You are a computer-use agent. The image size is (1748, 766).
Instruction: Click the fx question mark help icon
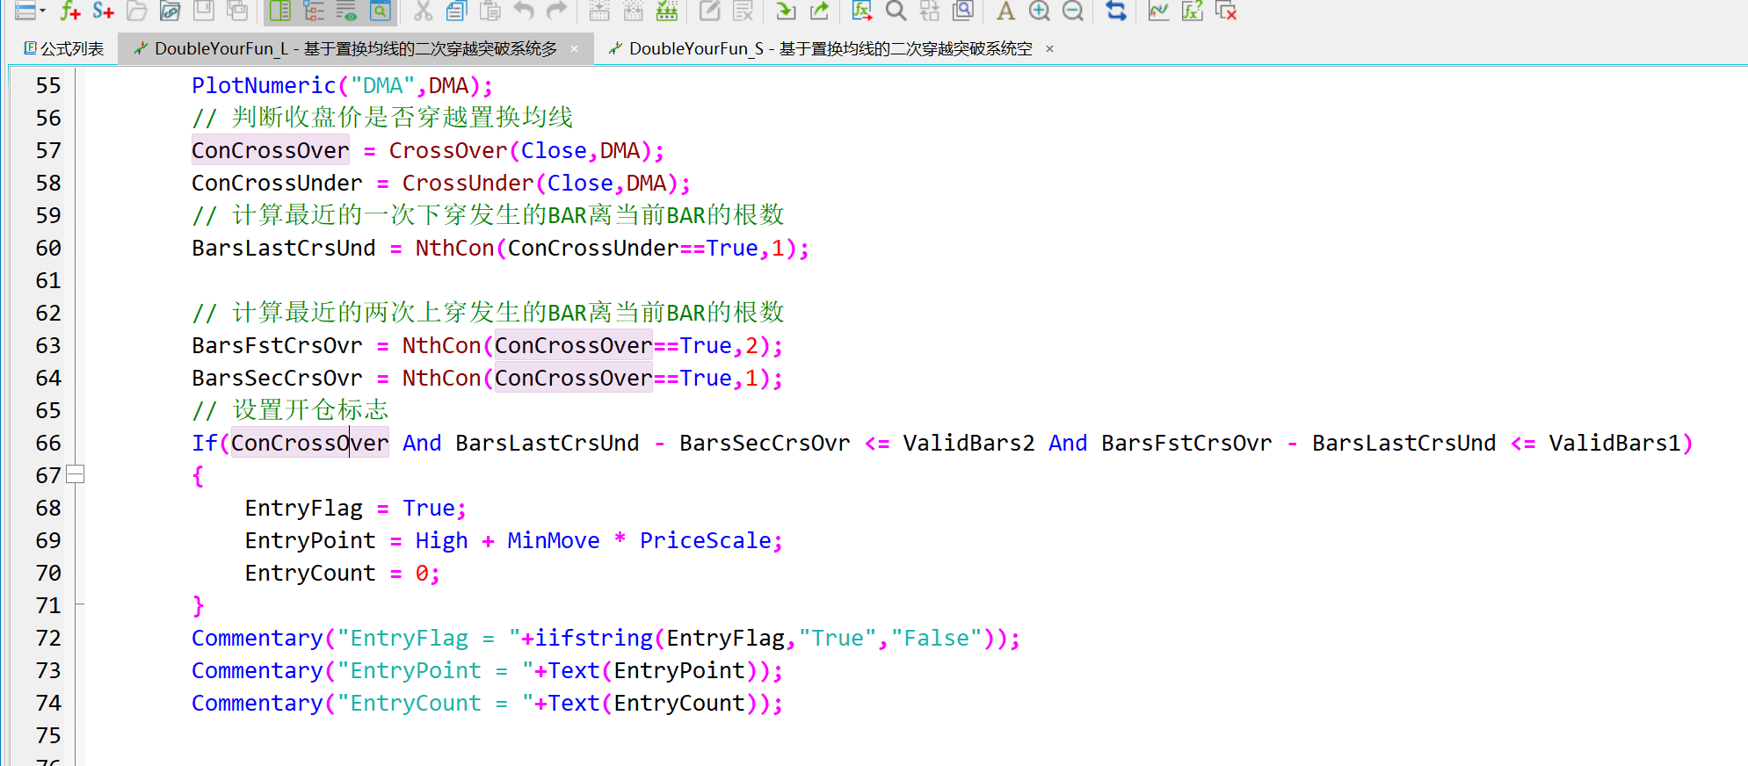[1192, 11]
